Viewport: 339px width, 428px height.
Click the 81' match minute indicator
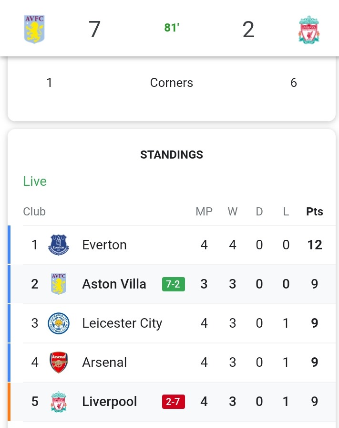click(172, 28)
